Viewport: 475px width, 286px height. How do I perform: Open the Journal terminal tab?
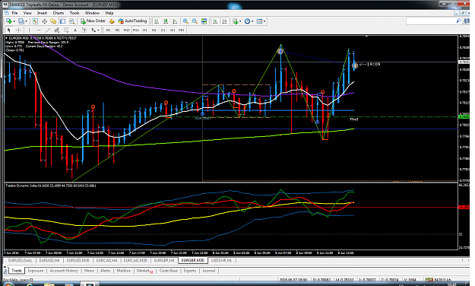[209, 271]
